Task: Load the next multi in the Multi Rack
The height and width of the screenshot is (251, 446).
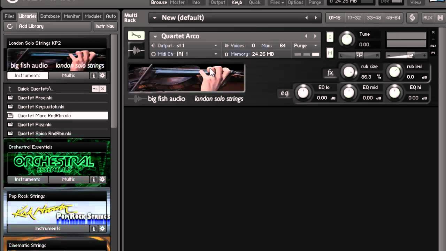Action: pyautogui.click(x=316, y=18)
